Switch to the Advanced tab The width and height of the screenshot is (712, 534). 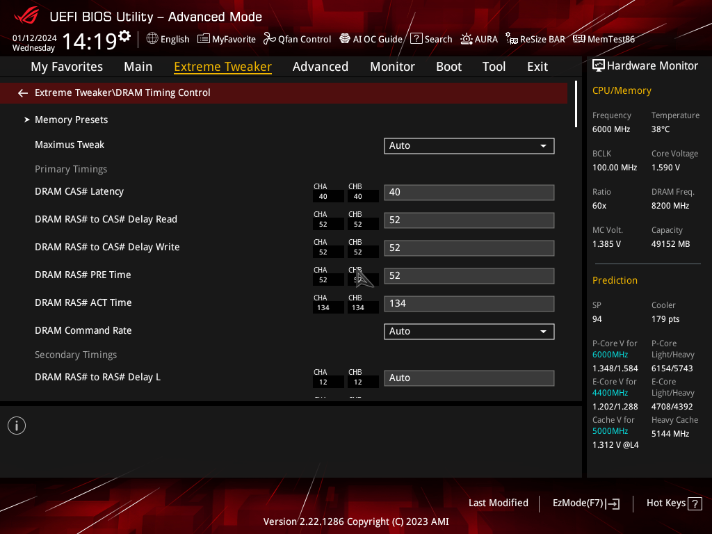click(320, 67)
